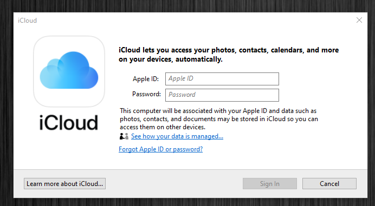The image size is (375, 206).
Task: Cancel the iCloud sign-in dialog
Action: pos(329,184)
